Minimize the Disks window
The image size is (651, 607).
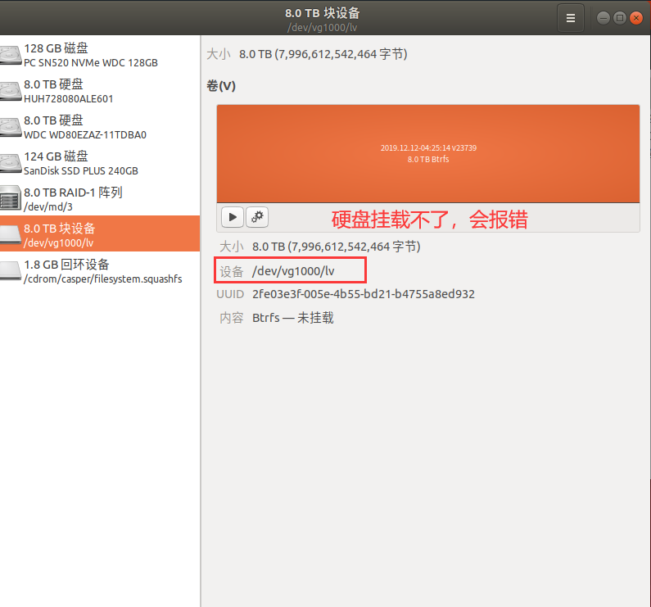pyautogui.click(x=604, y=17)
